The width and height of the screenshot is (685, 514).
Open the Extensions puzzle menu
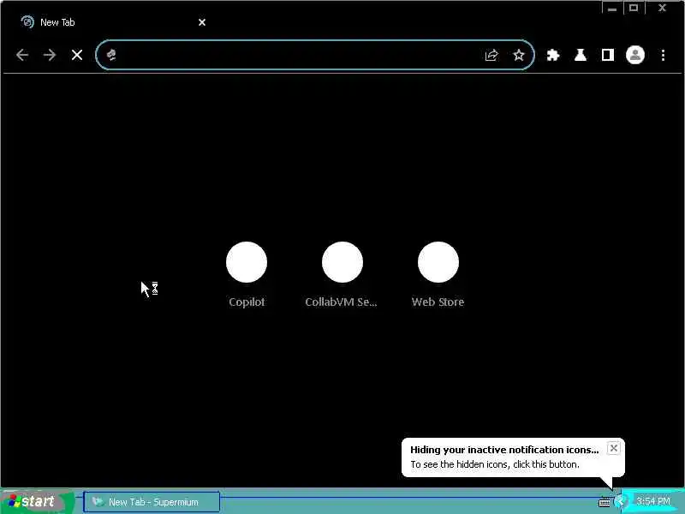point(553,55)
